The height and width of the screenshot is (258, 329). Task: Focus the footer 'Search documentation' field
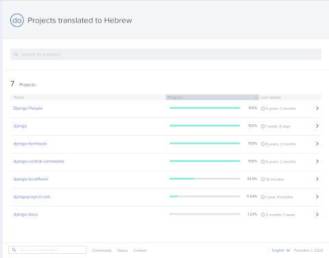point(47,250)
